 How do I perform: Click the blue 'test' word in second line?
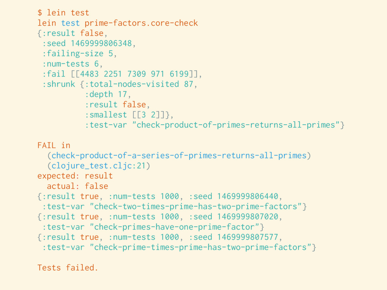[x=70, y=23]
